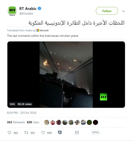
Task: View the list of 629 Likes
Action: [x=33, y=122]
